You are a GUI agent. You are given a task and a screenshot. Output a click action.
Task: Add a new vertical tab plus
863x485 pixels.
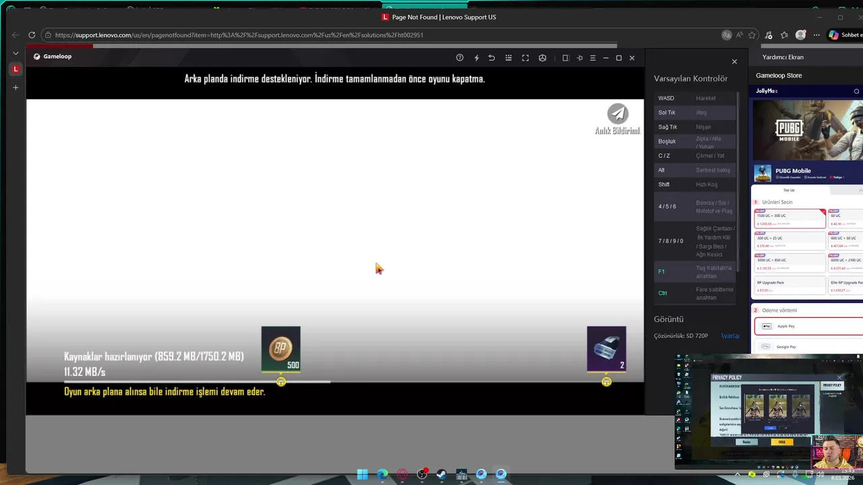click(16, 88)
